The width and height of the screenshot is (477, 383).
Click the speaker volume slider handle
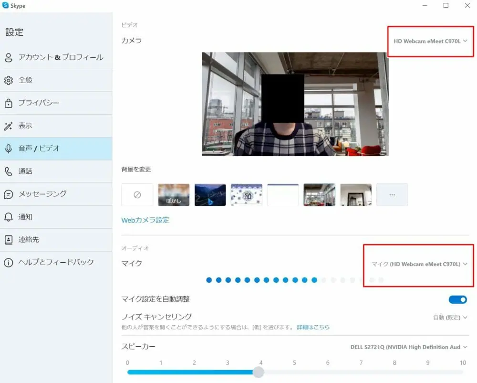258,372
